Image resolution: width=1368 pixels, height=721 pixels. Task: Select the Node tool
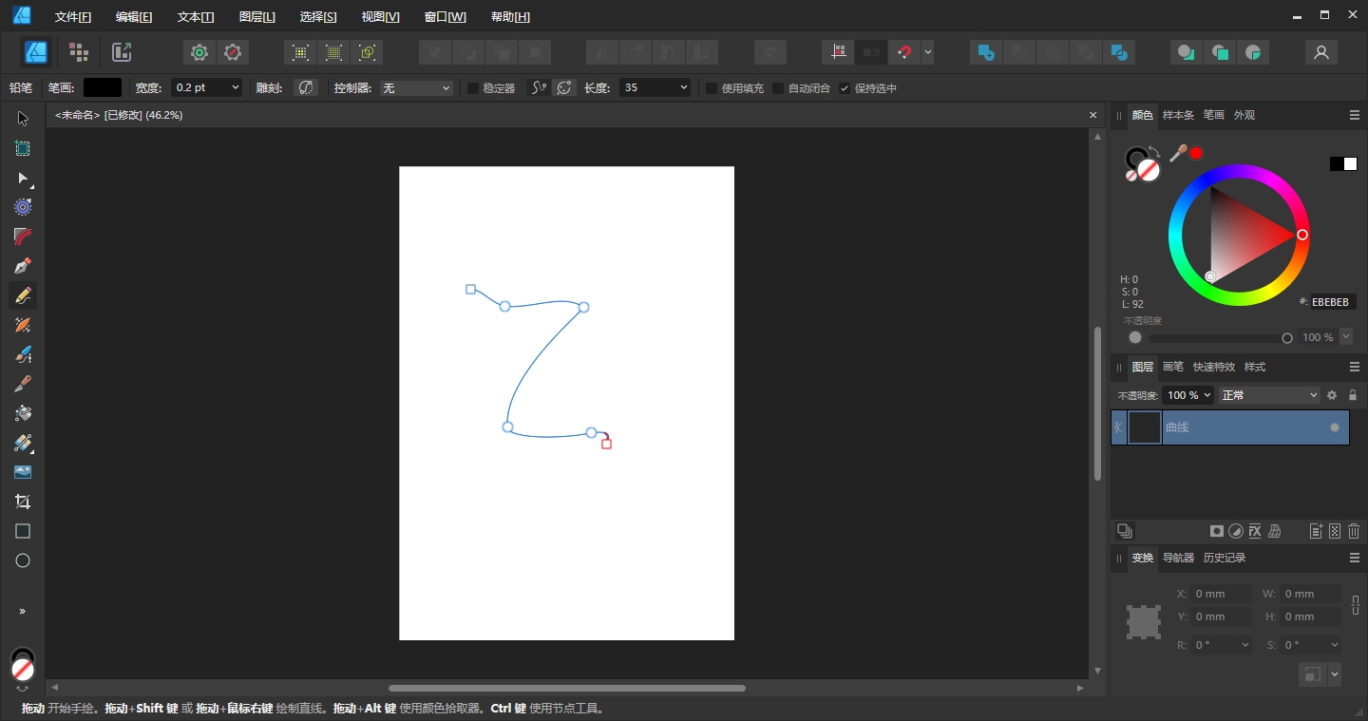pyautogui.click(x=23, y=178)
